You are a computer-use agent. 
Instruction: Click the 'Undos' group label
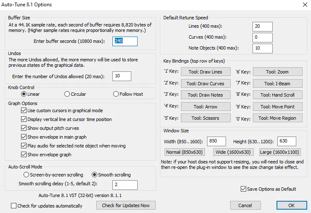pos(14,53)
